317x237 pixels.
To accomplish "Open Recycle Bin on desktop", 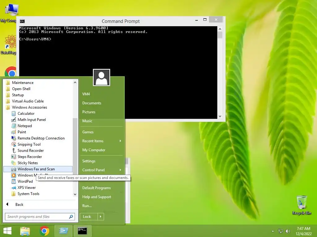I will [x=302, y=205].
